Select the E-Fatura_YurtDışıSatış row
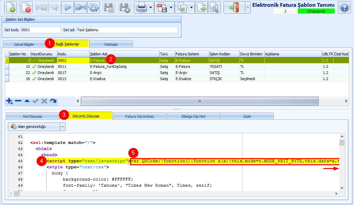 [x=177, y=67]
